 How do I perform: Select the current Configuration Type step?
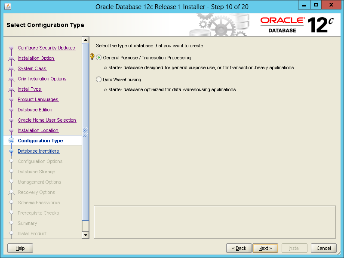40,141
